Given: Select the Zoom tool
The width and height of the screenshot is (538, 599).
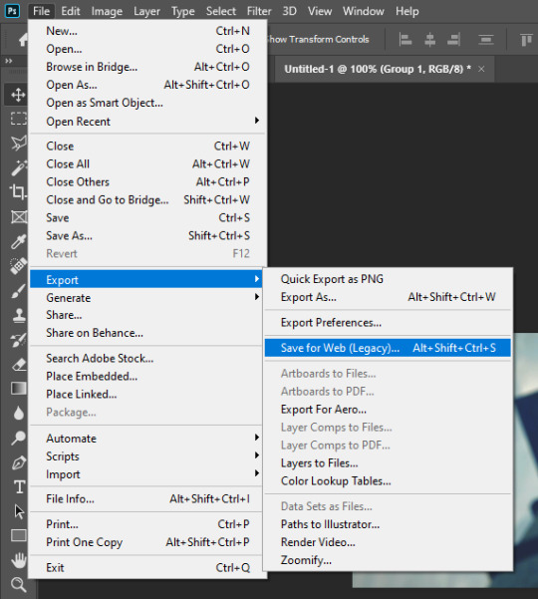Looking at the screenshot, I should pyautogui.click(x=18, y=584).
